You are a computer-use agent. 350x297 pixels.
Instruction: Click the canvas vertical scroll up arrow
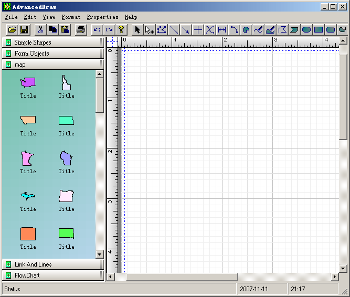(343, 40)
